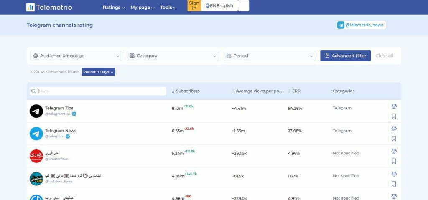Open the Category dropdown
428x200 pixels.
point(173,56)
